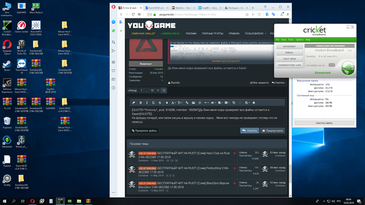Open the drafts save dropdown in editor
The image size is (365, 205).
click(x=247, y=102)
